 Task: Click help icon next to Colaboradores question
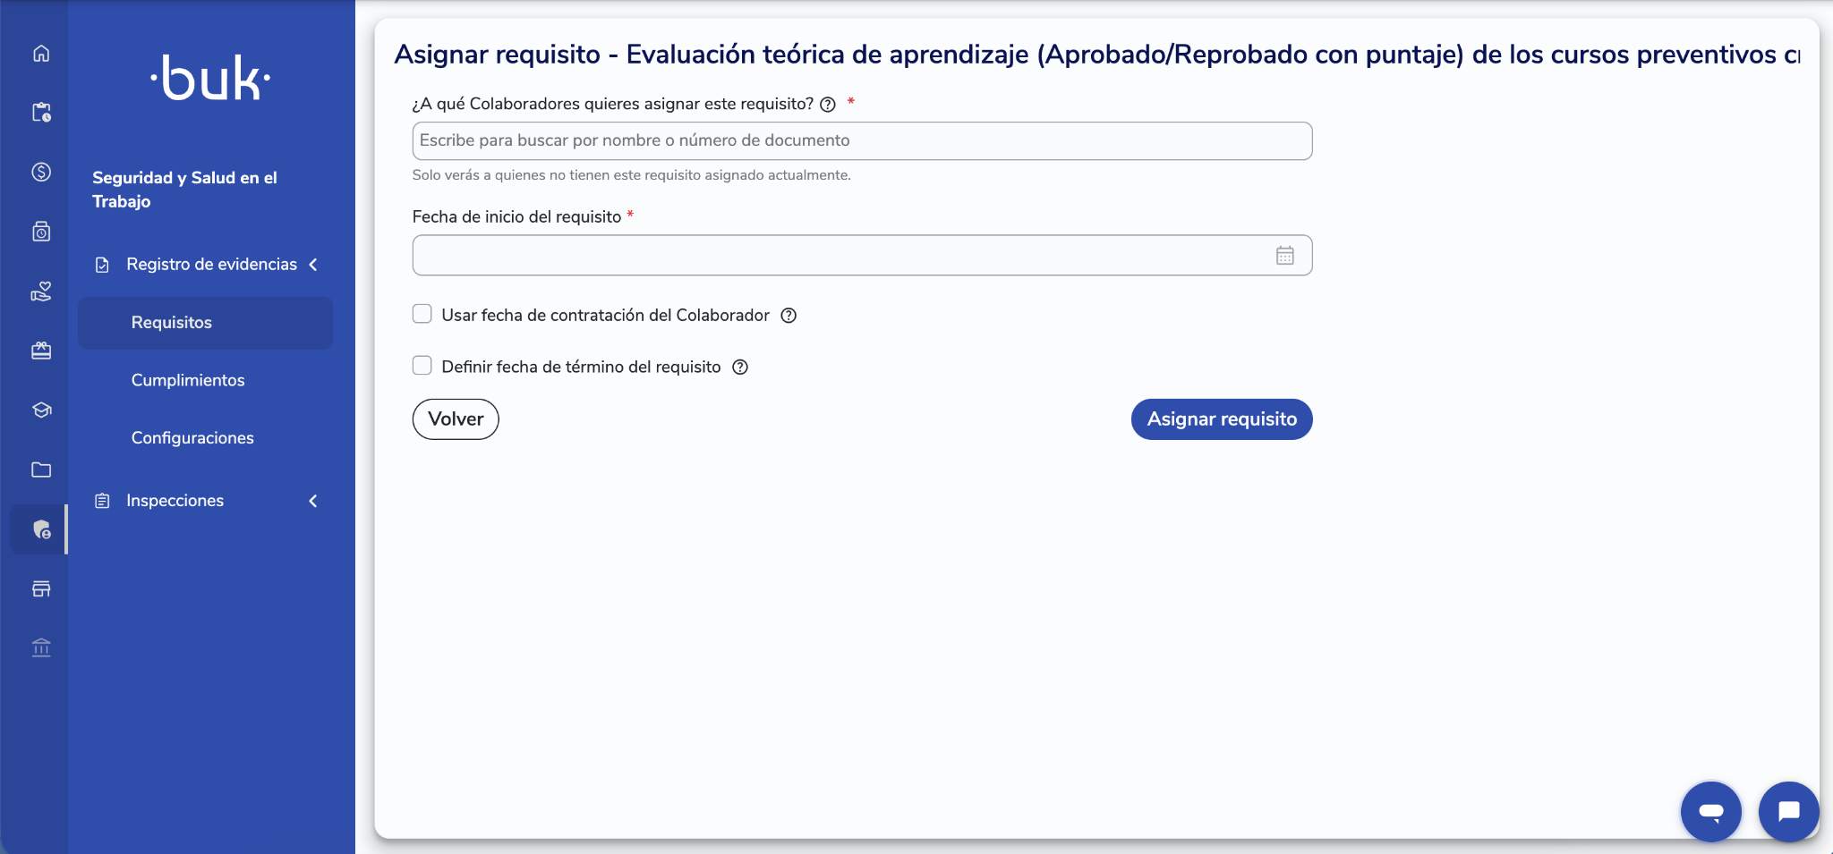click(x=828, y=105)
